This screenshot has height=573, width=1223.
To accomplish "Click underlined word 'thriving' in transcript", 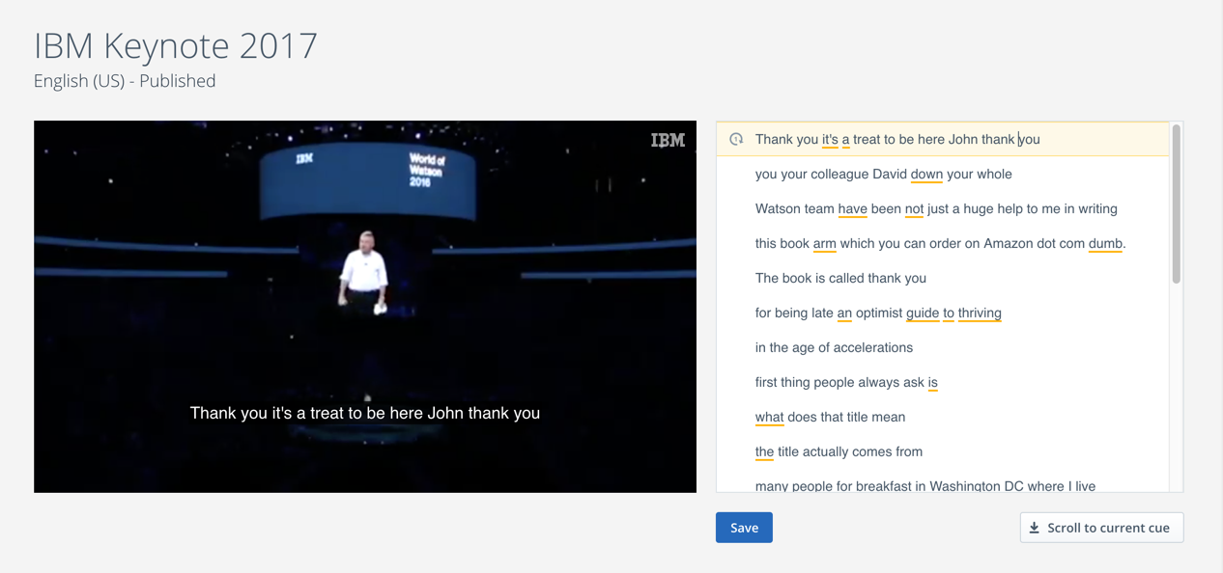I will coord(980,314).
